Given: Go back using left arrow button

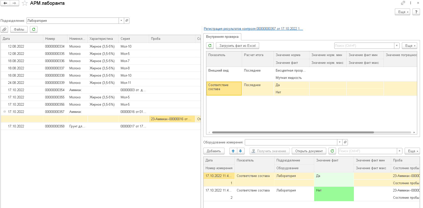Looking at the screenshot, I should 5,3.
